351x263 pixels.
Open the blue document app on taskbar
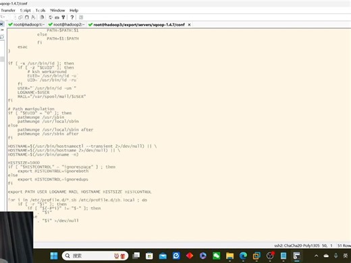(283, 256)
